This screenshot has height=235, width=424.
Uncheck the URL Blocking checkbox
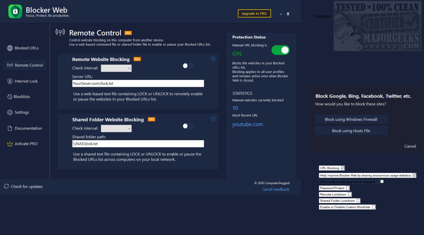click(x=343, y=168)
